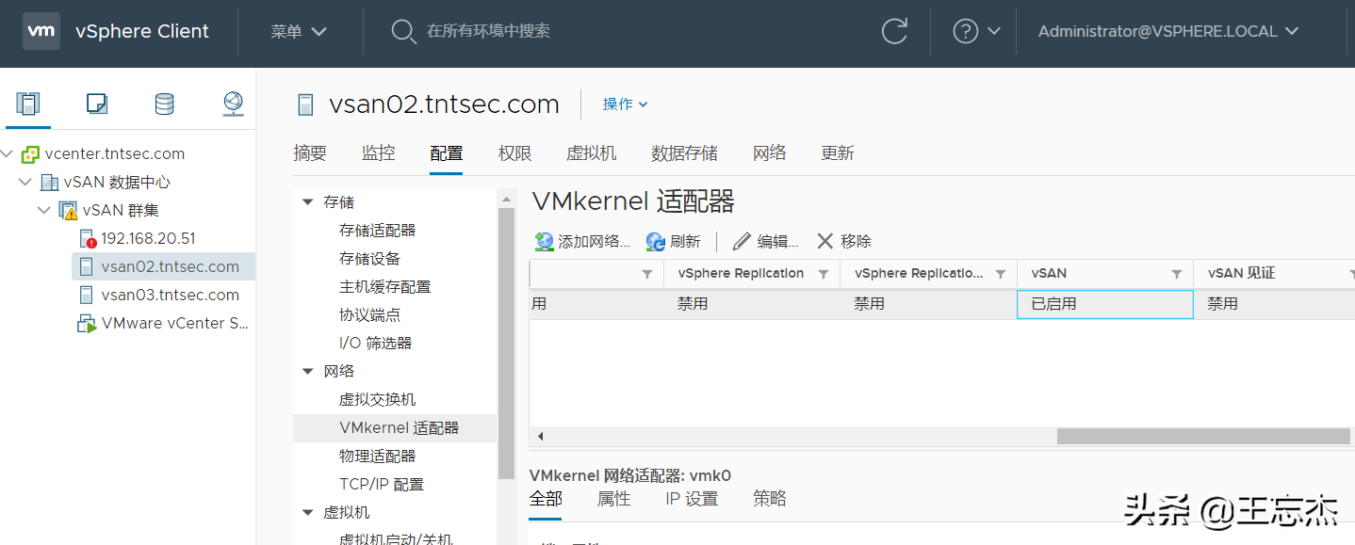The image size is (1355, 545).
Task: Select vSAN 数据中心 datacenter
Action: [117, 182]
